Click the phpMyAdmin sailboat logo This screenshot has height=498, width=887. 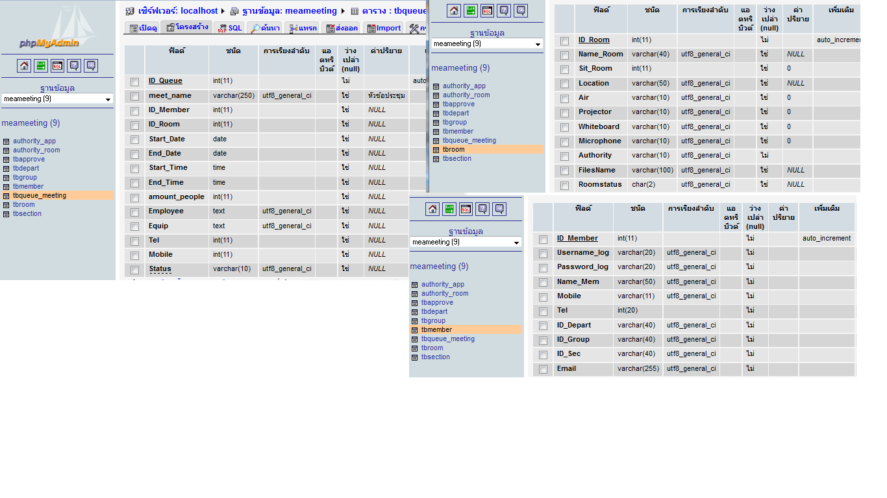pyautogui.click(x=57, y=27)
